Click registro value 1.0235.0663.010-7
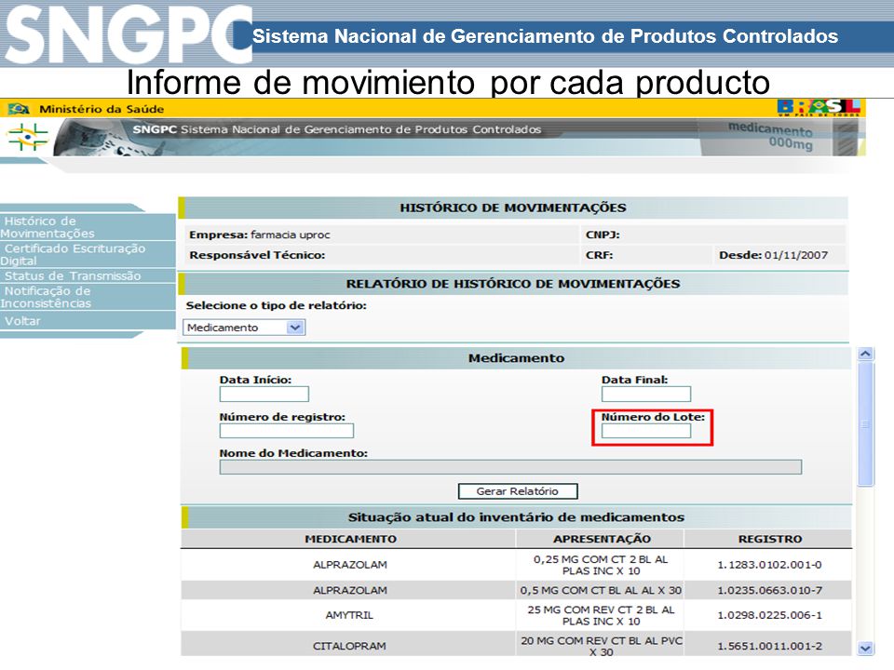894x670 pixels. pos(769,590)
